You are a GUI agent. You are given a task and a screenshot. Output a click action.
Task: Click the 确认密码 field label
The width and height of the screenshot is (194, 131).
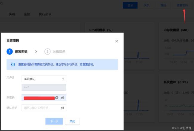(x=12, y=108)
